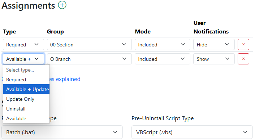Add a new assignment with the plus icon
Viewport: 255px width, 140px height.
pos(62,5)
